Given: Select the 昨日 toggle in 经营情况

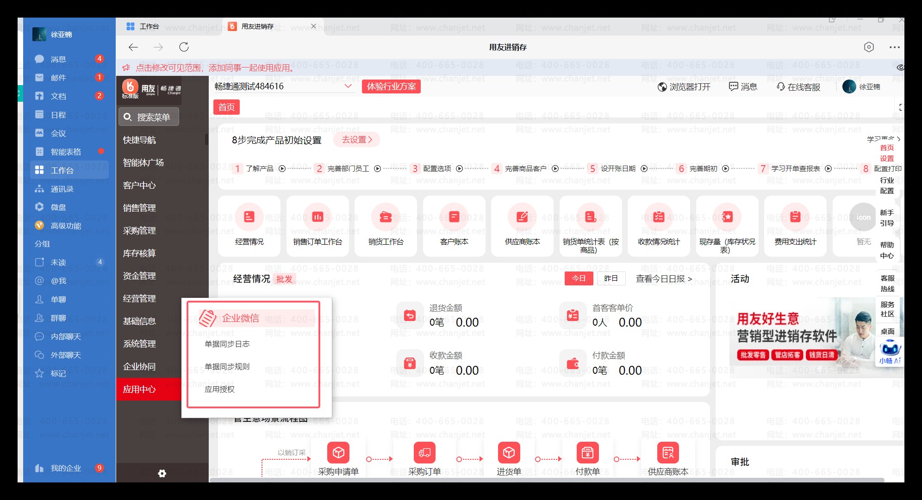Looking at the screenshot, I should point(611,278).
